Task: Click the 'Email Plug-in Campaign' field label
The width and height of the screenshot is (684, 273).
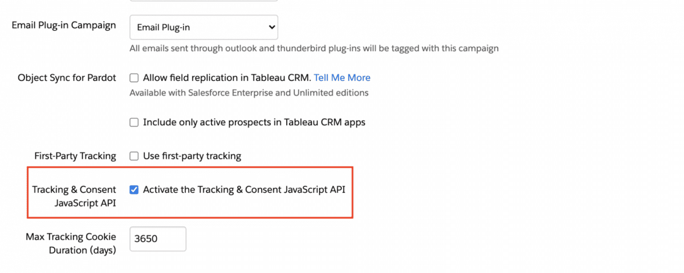Action: pyautogui.click(x=64, y=26)
